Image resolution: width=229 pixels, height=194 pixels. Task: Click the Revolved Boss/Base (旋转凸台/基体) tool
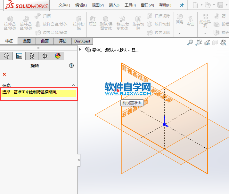(26, 23)
